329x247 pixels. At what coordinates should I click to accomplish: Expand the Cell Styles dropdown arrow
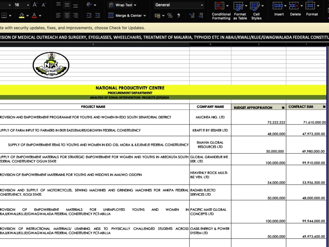pyautogui.click(x=263, y=6)
